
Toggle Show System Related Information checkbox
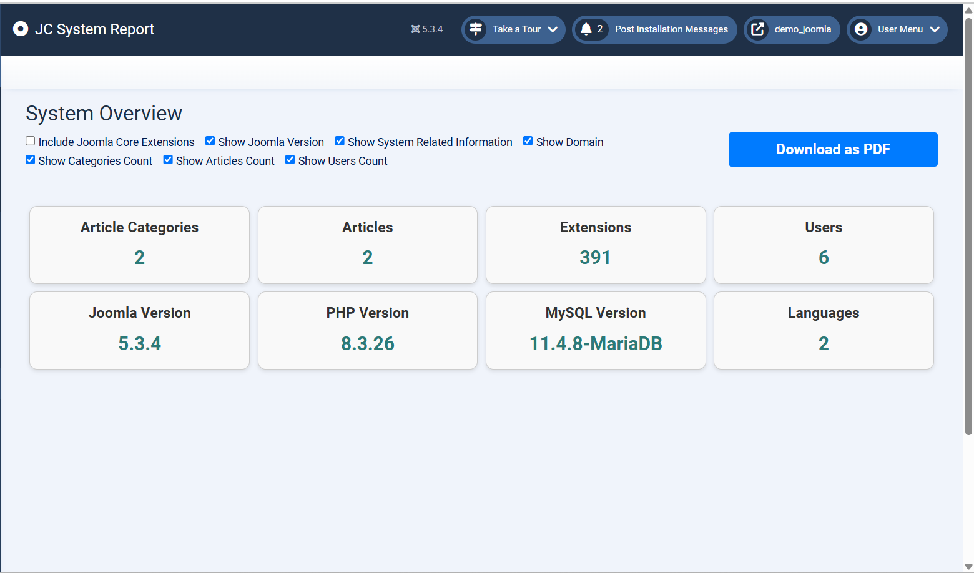(340, 141)
